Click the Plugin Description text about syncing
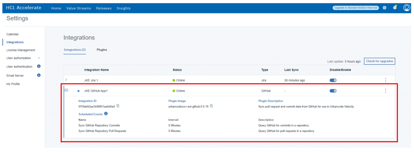Image resolution: width=414 pixels, height=152 pixels. coord(306,106)
